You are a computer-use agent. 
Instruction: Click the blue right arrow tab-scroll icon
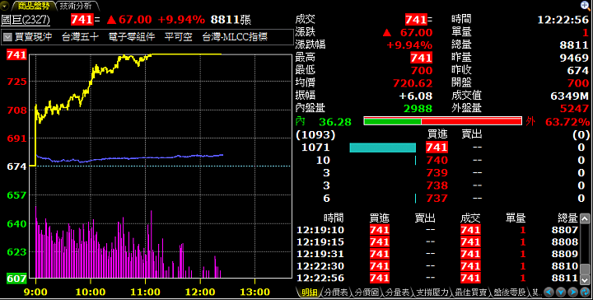573,293
